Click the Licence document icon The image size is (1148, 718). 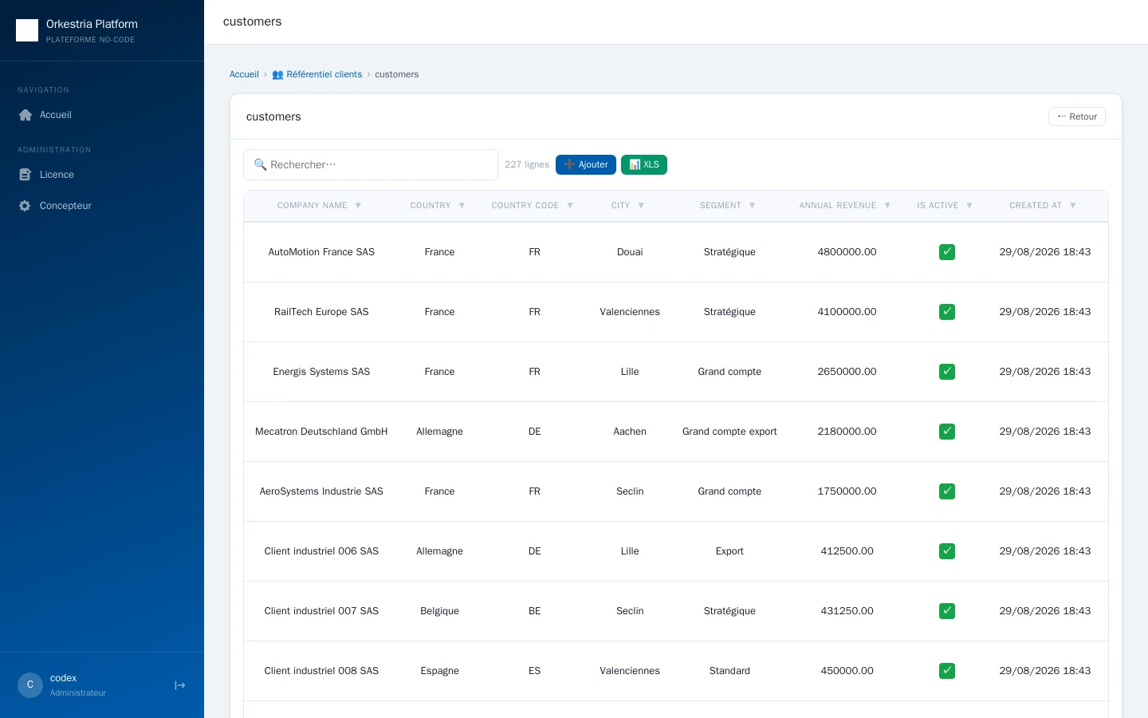pos(25,175)
